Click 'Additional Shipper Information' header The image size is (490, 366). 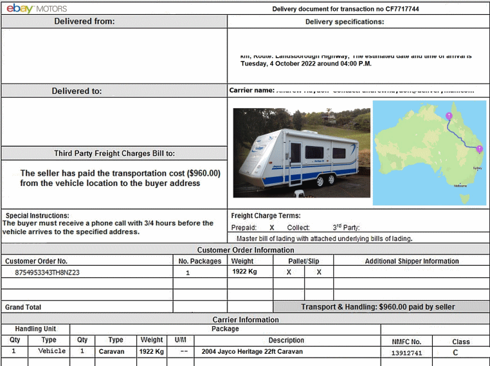coord(412,261)
